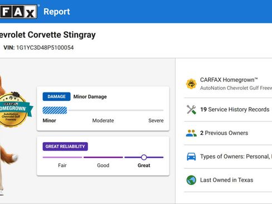
Task: Click the CARFAX logo in header
Action: [18, 12]
